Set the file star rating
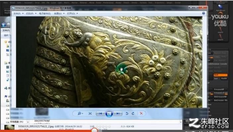 coord(103,126)
